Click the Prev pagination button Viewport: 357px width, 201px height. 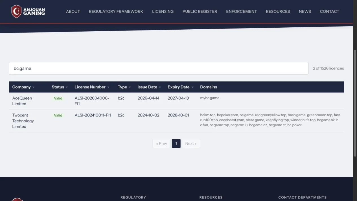(161, 143)
